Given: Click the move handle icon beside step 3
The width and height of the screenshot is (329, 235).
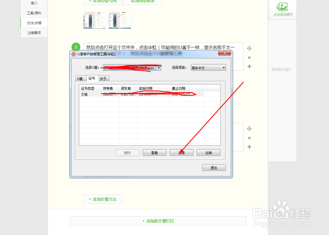Looking at the screenshot, I should coord(249,48).
